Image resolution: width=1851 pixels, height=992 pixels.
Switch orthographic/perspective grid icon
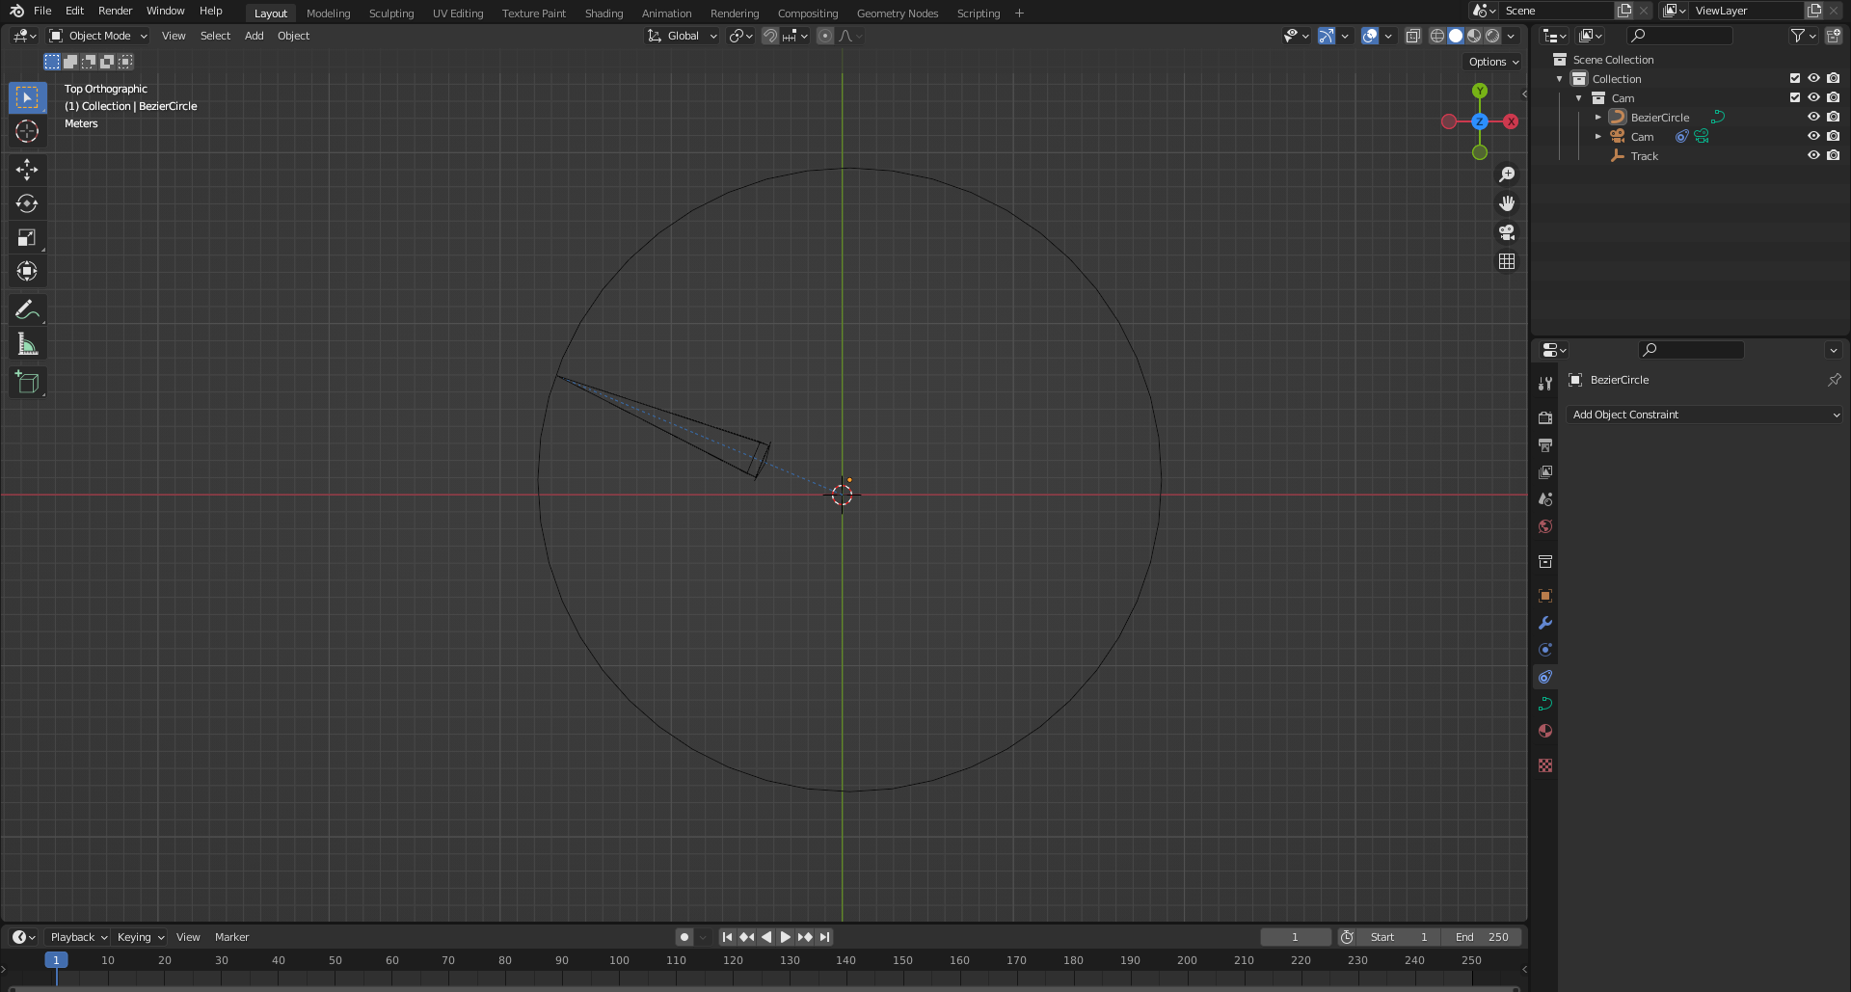point(1507,261)
